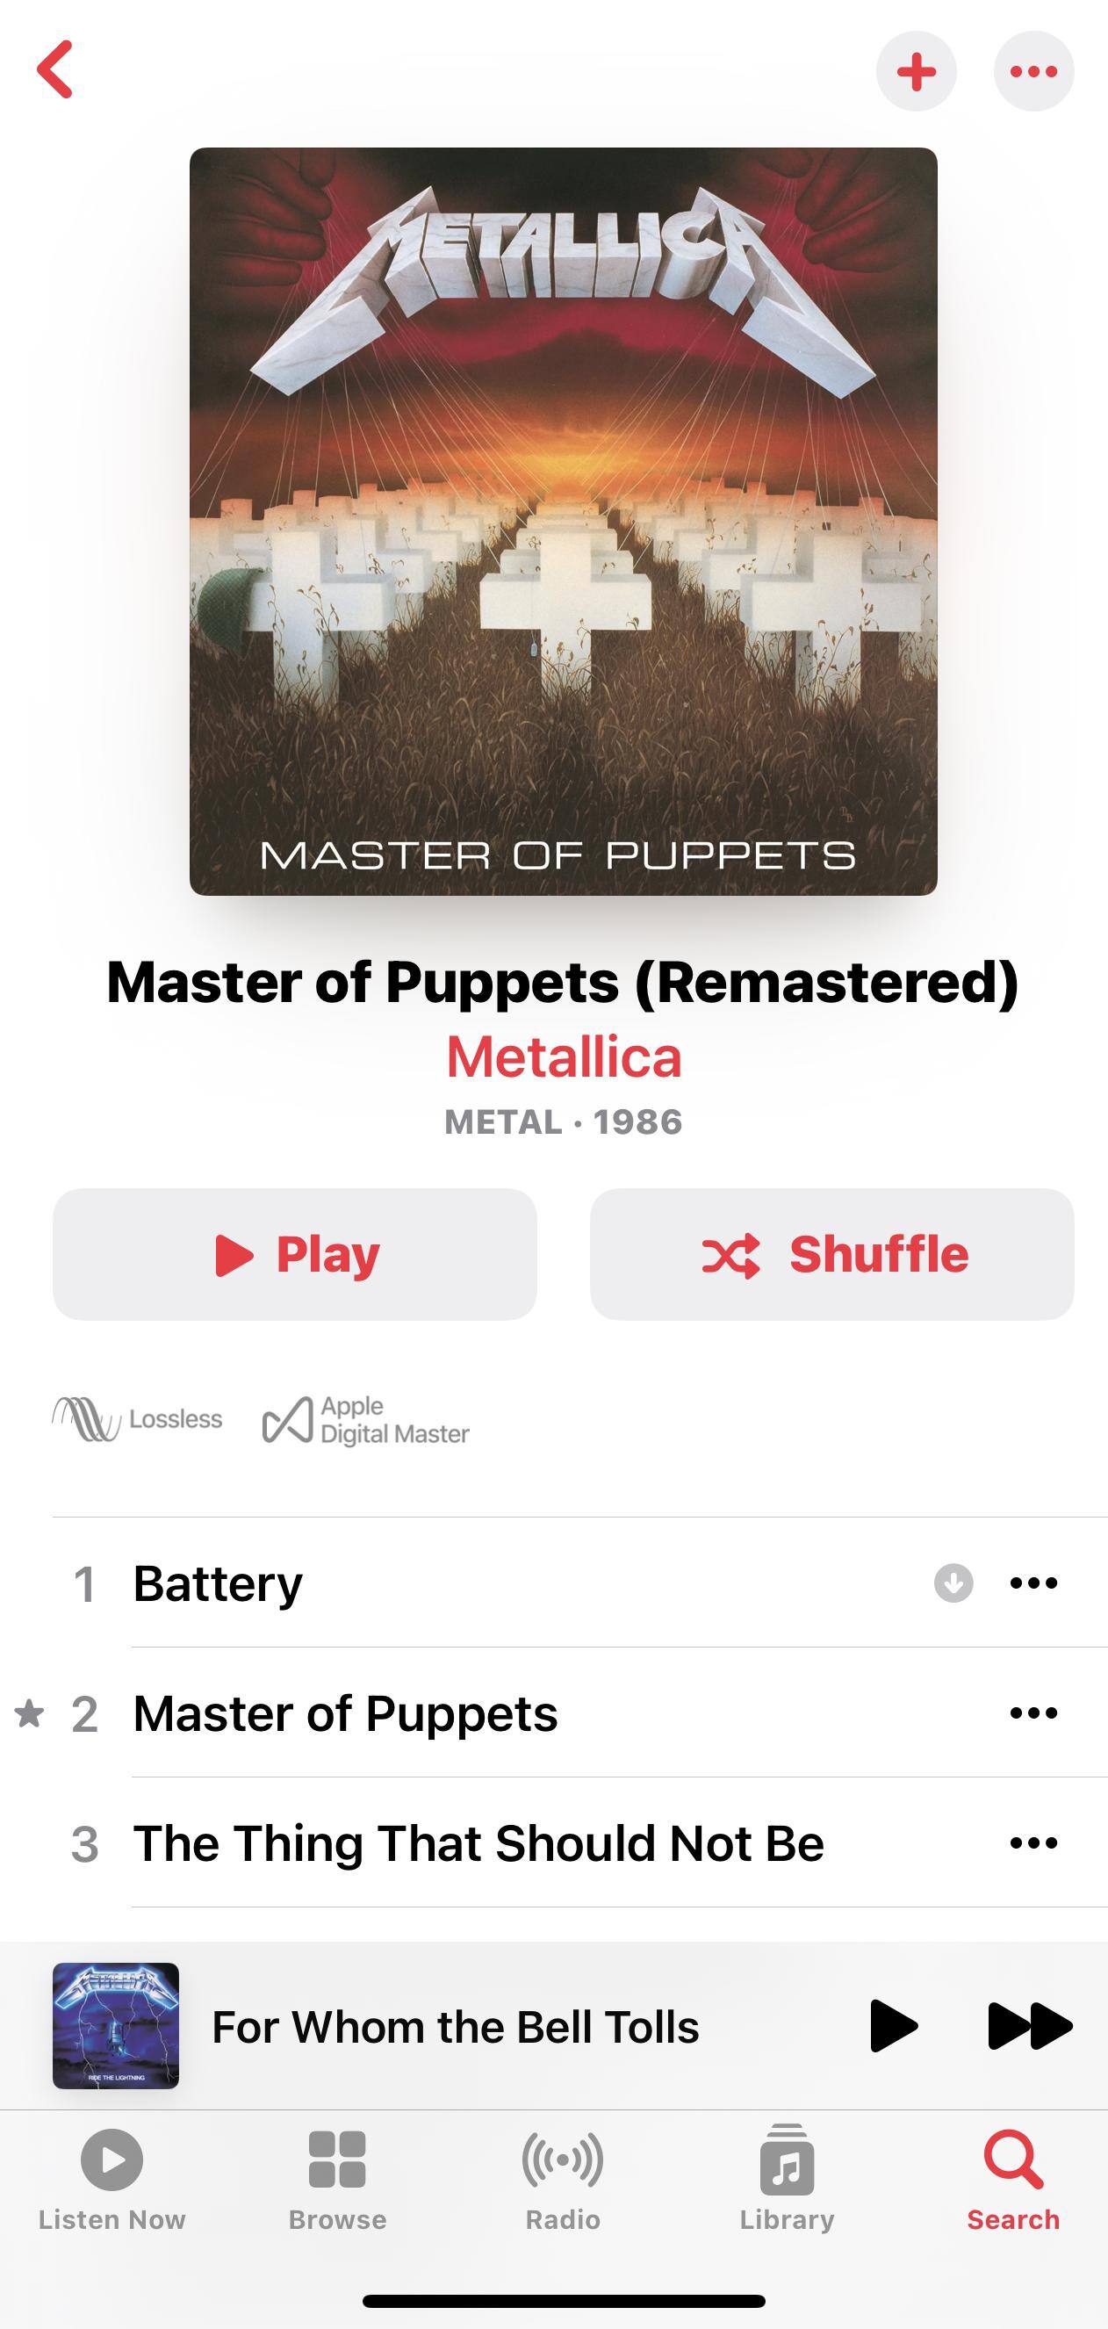Open more options for Master of Puppets track

[x=1033, y=1712]
